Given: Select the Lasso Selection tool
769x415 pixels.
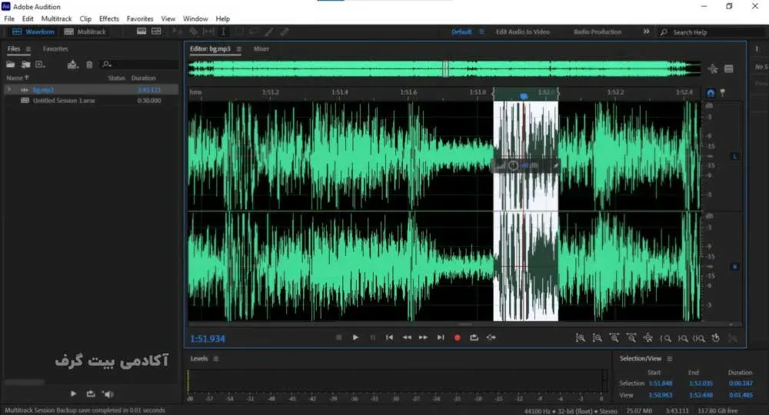Looking at the screenshot, I should tap(254, 32).
